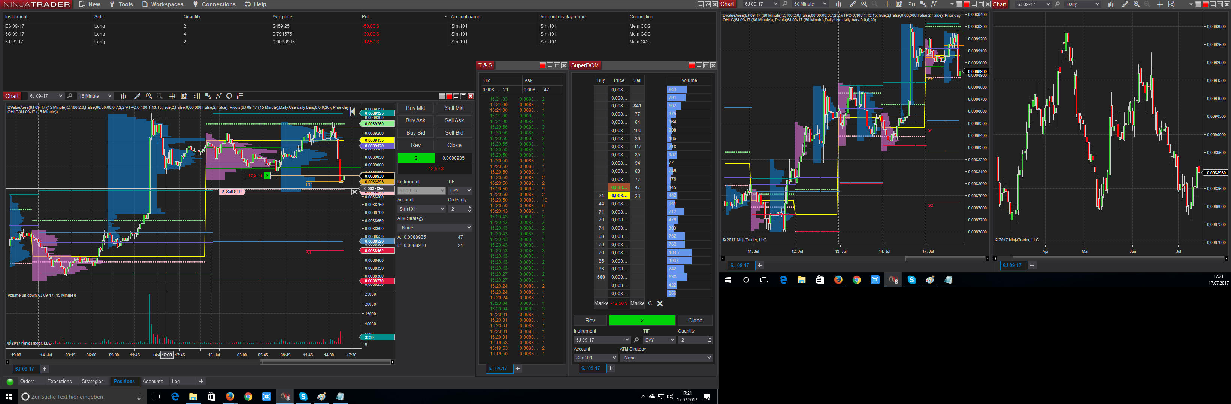This screenshot has width=1231, height=404.
Task: Open data box in 60 Minute chart
Action: click(899, 4)
